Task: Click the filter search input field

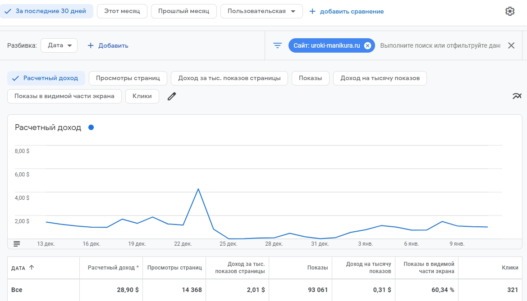Action: (440, 45)
